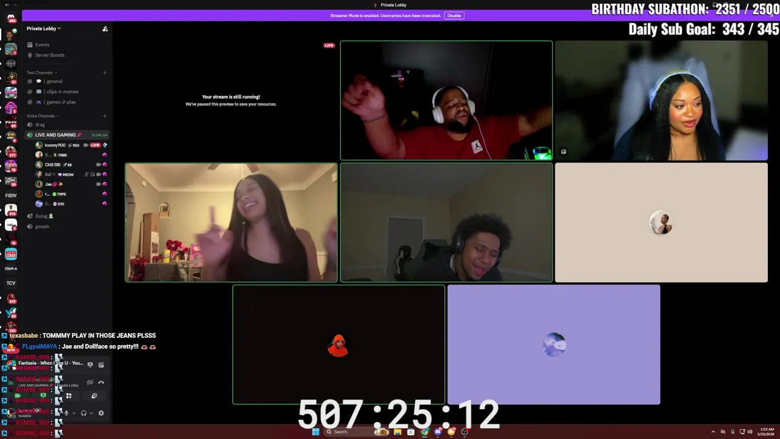Viewport: 780px width, 439px height.
Task: Open the FSIDV server icon
Action: (x=11, y=195)
